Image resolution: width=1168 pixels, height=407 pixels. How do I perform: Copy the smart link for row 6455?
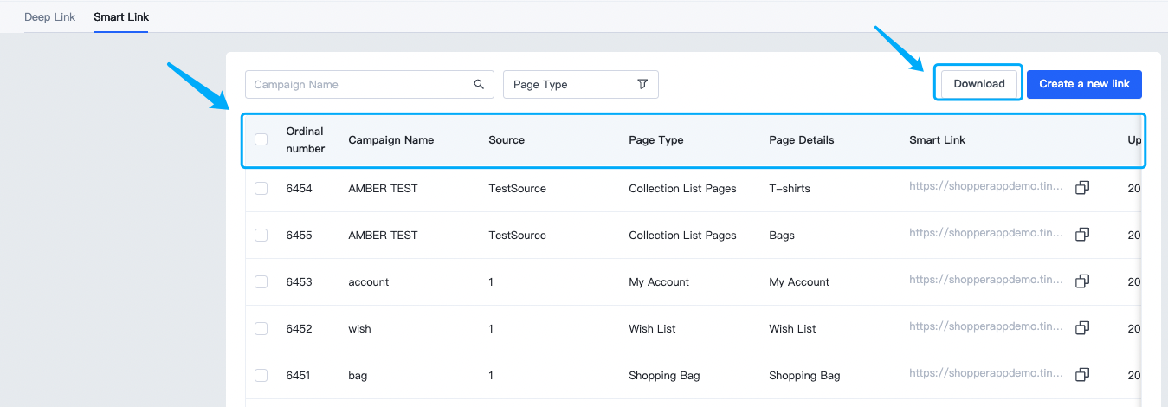(1081, 235)
